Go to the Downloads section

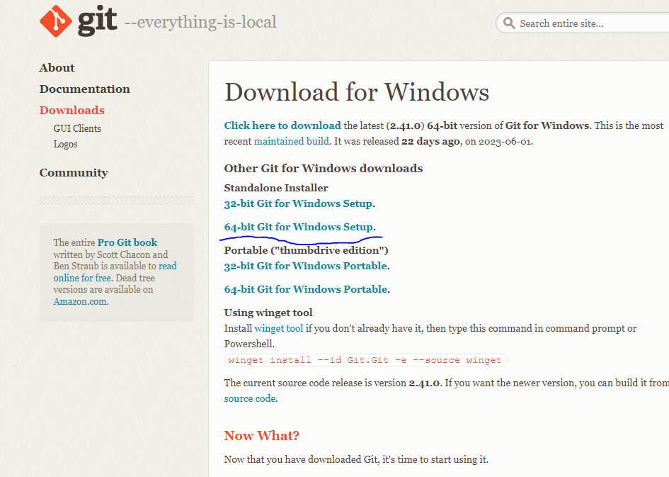coord(72,110)
